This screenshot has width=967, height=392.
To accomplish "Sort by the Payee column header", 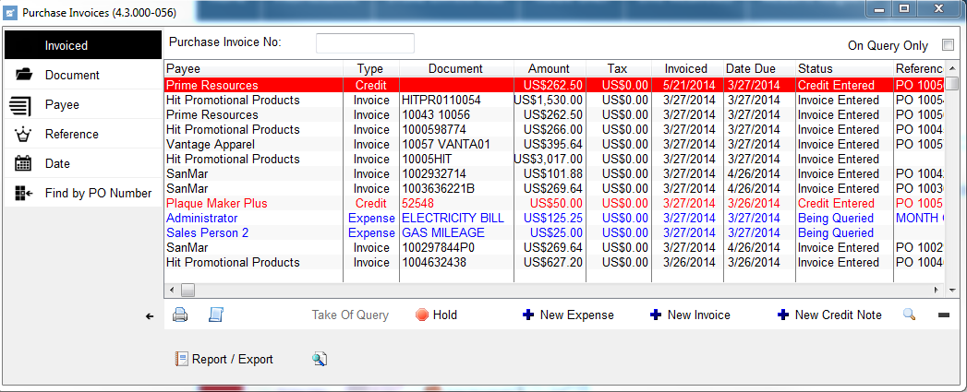I will click(253, 68).
